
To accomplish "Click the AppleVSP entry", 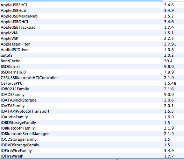I will click(92, 39).
